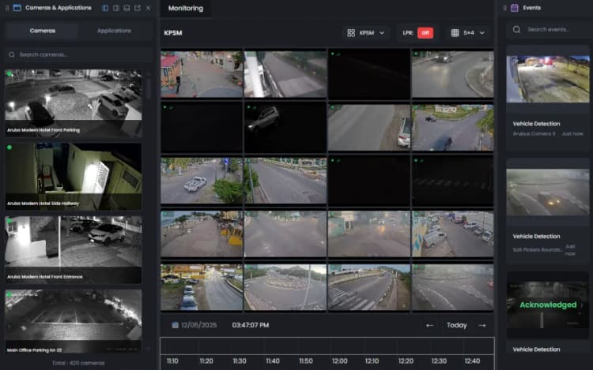593x370 pixels.
Task: Click the 03:47:07 PM time display
Action: coord(251,325)
